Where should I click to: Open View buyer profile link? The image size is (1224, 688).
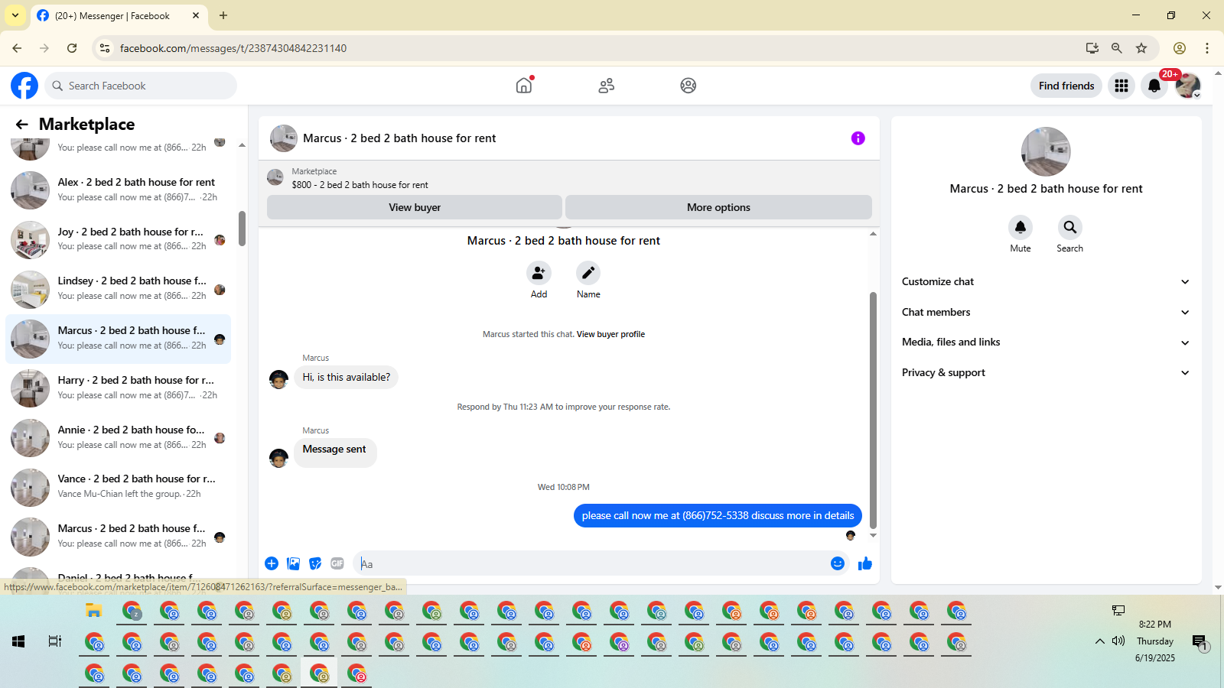pos(610,334)
